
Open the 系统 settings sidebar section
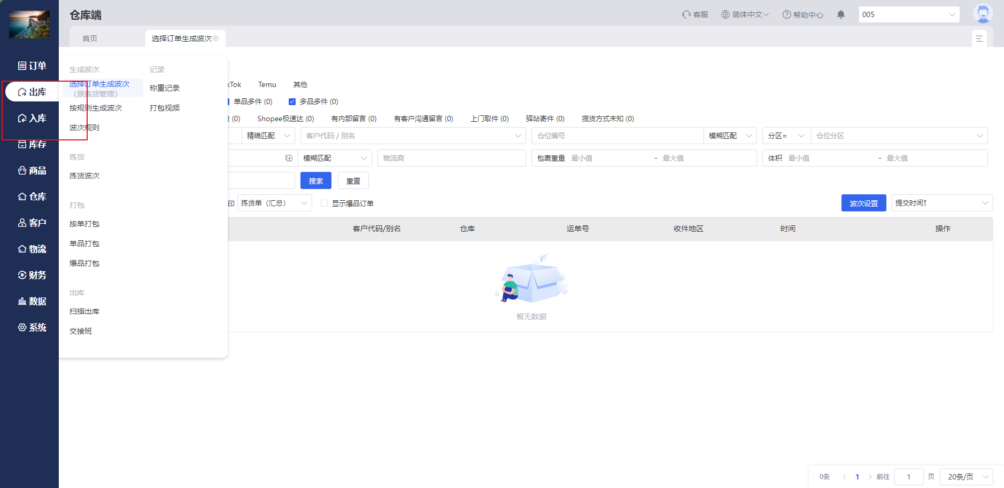point(32,327)
